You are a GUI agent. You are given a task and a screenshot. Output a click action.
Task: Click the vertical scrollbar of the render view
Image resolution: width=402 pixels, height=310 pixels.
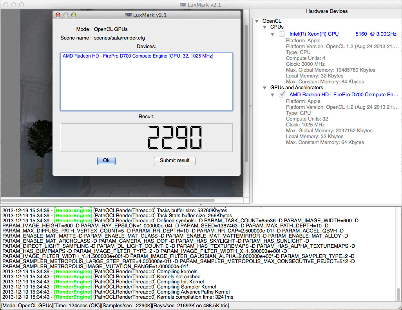246,93
